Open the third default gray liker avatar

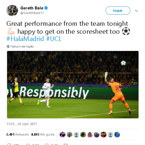pos(76,134)
